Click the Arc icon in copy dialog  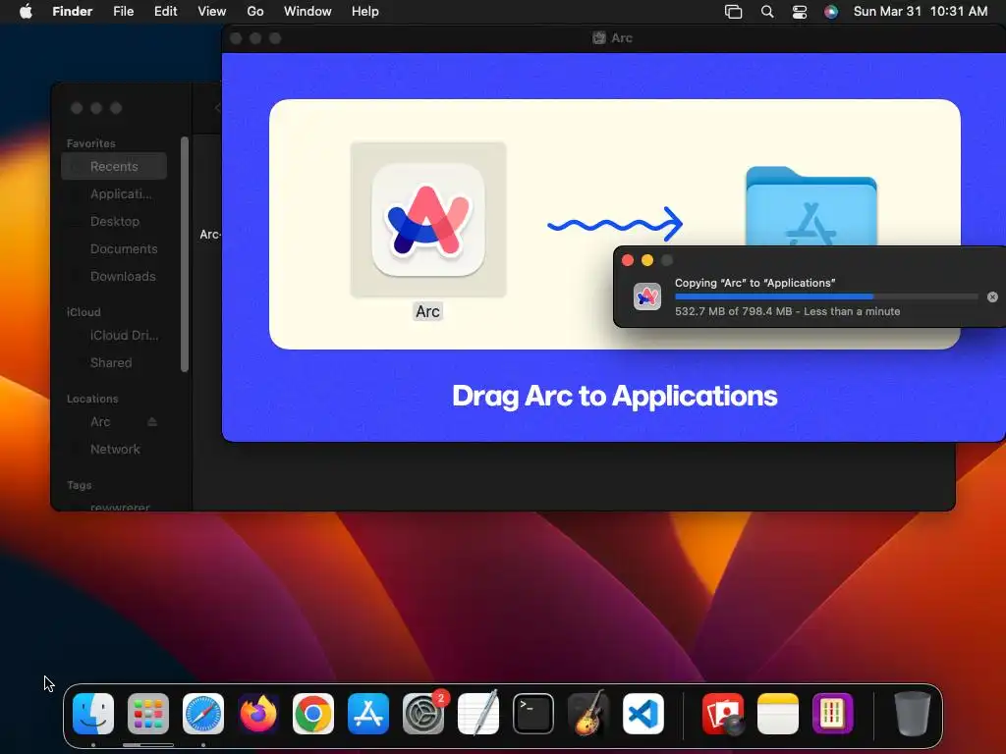coord(646,296)
